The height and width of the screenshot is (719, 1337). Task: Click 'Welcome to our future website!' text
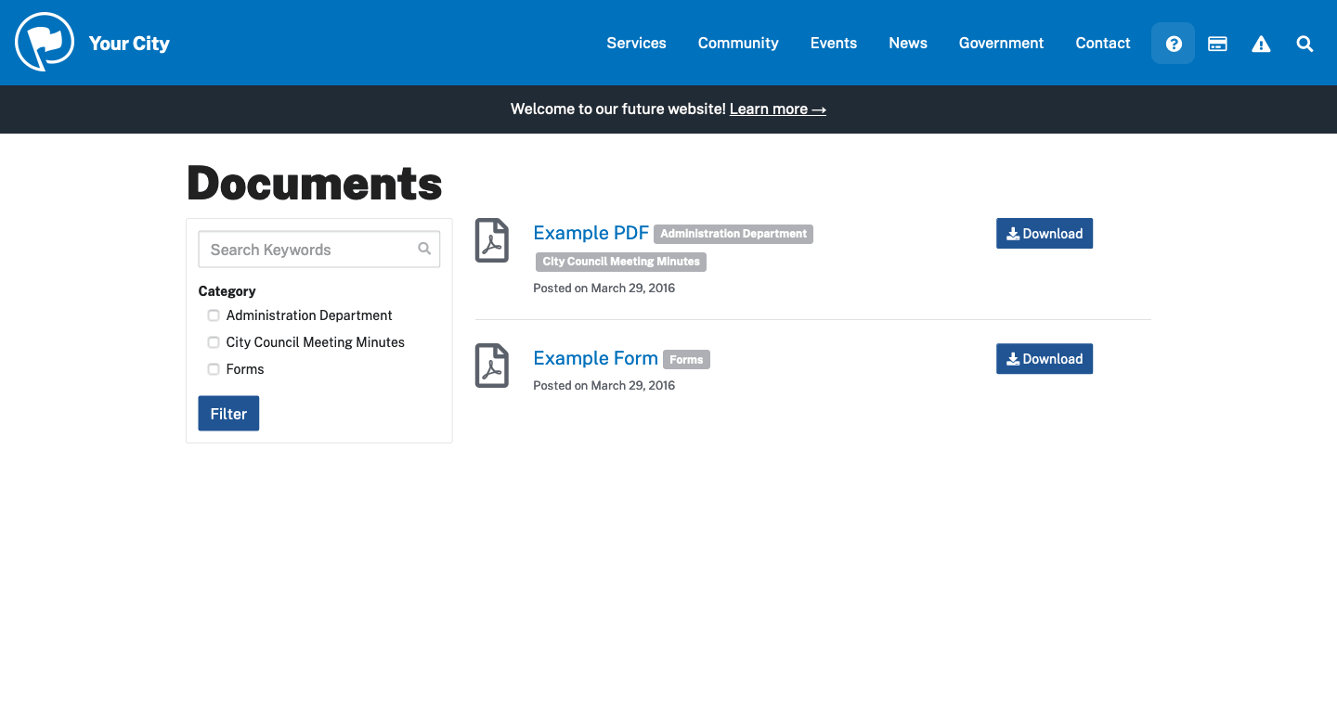[x=618, y=109]
